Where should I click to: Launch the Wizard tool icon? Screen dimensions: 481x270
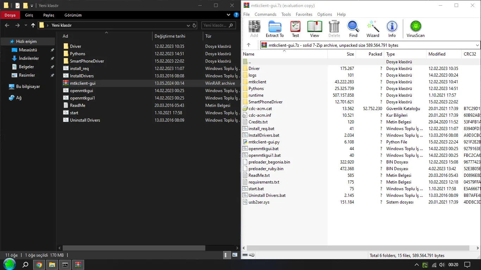(x=373, y=29)
